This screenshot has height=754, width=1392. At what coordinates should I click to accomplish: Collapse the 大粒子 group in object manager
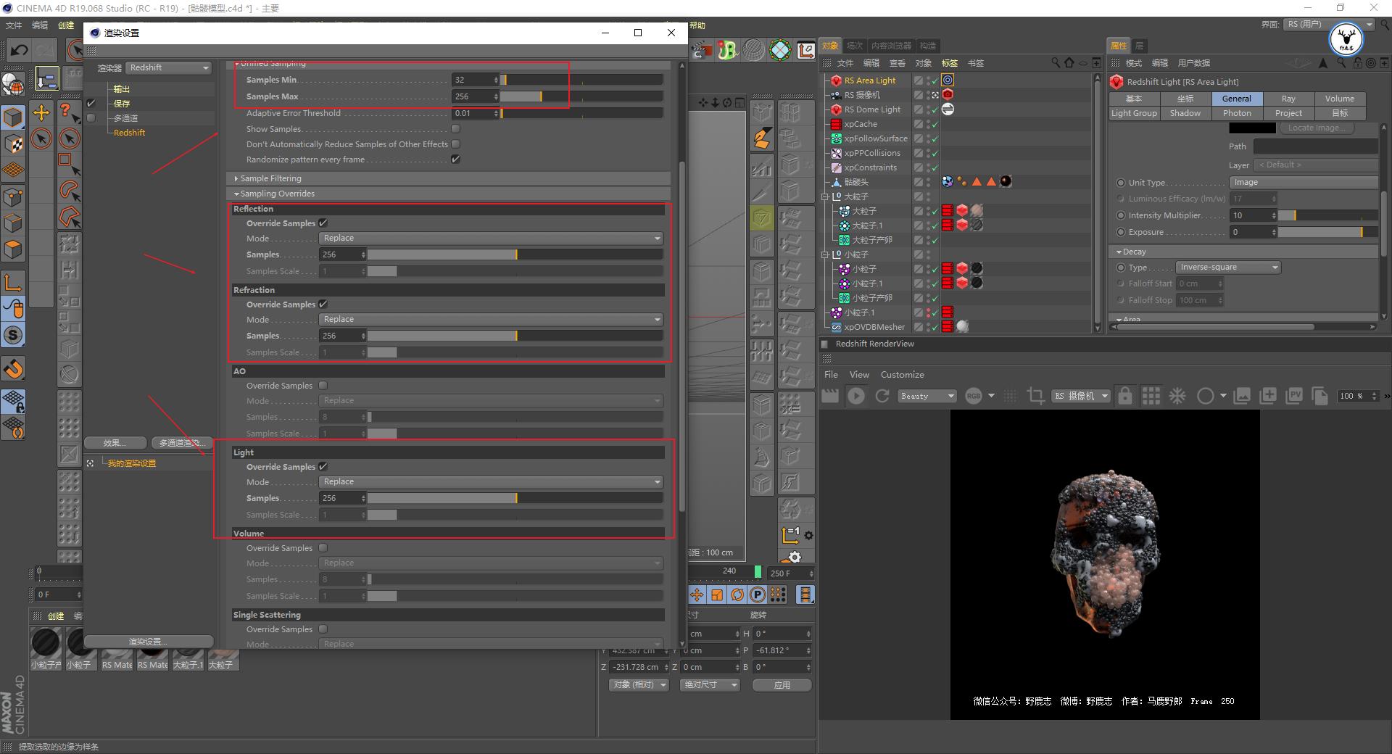pos(825,196)
